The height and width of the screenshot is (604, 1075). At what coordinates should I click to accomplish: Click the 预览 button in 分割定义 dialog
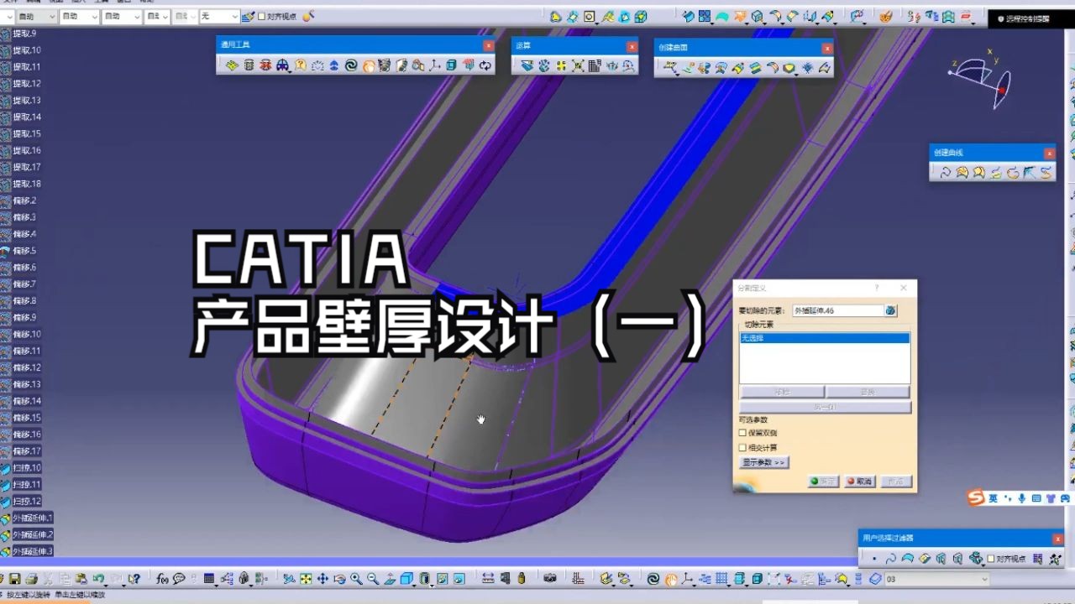(896, 482)
